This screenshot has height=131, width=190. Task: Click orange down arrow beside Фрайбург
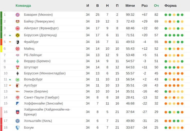tap(10, 42)
